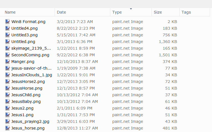Sort by Size column header
Image resolution: width=212 pixels, height=132 pixels.
point(158,12)
